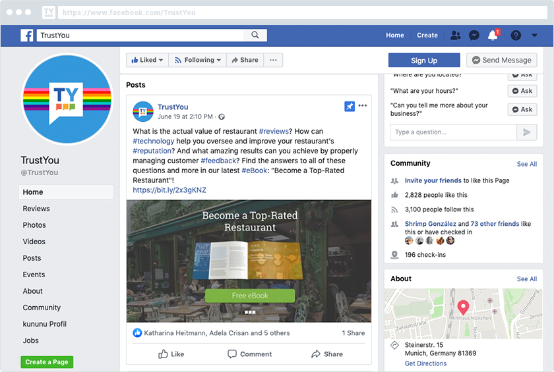554x372 pixels.
Task: Click the first friend avatar in Community
Action: click(x=409, y=240)
